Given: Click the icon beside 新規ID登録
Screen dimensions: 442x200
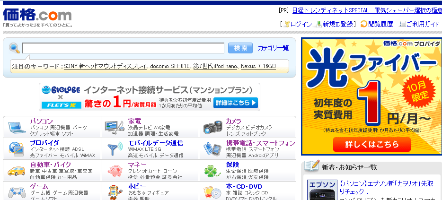Looking at the screenshot, I should pyautogui.click(x=319, y=24).
